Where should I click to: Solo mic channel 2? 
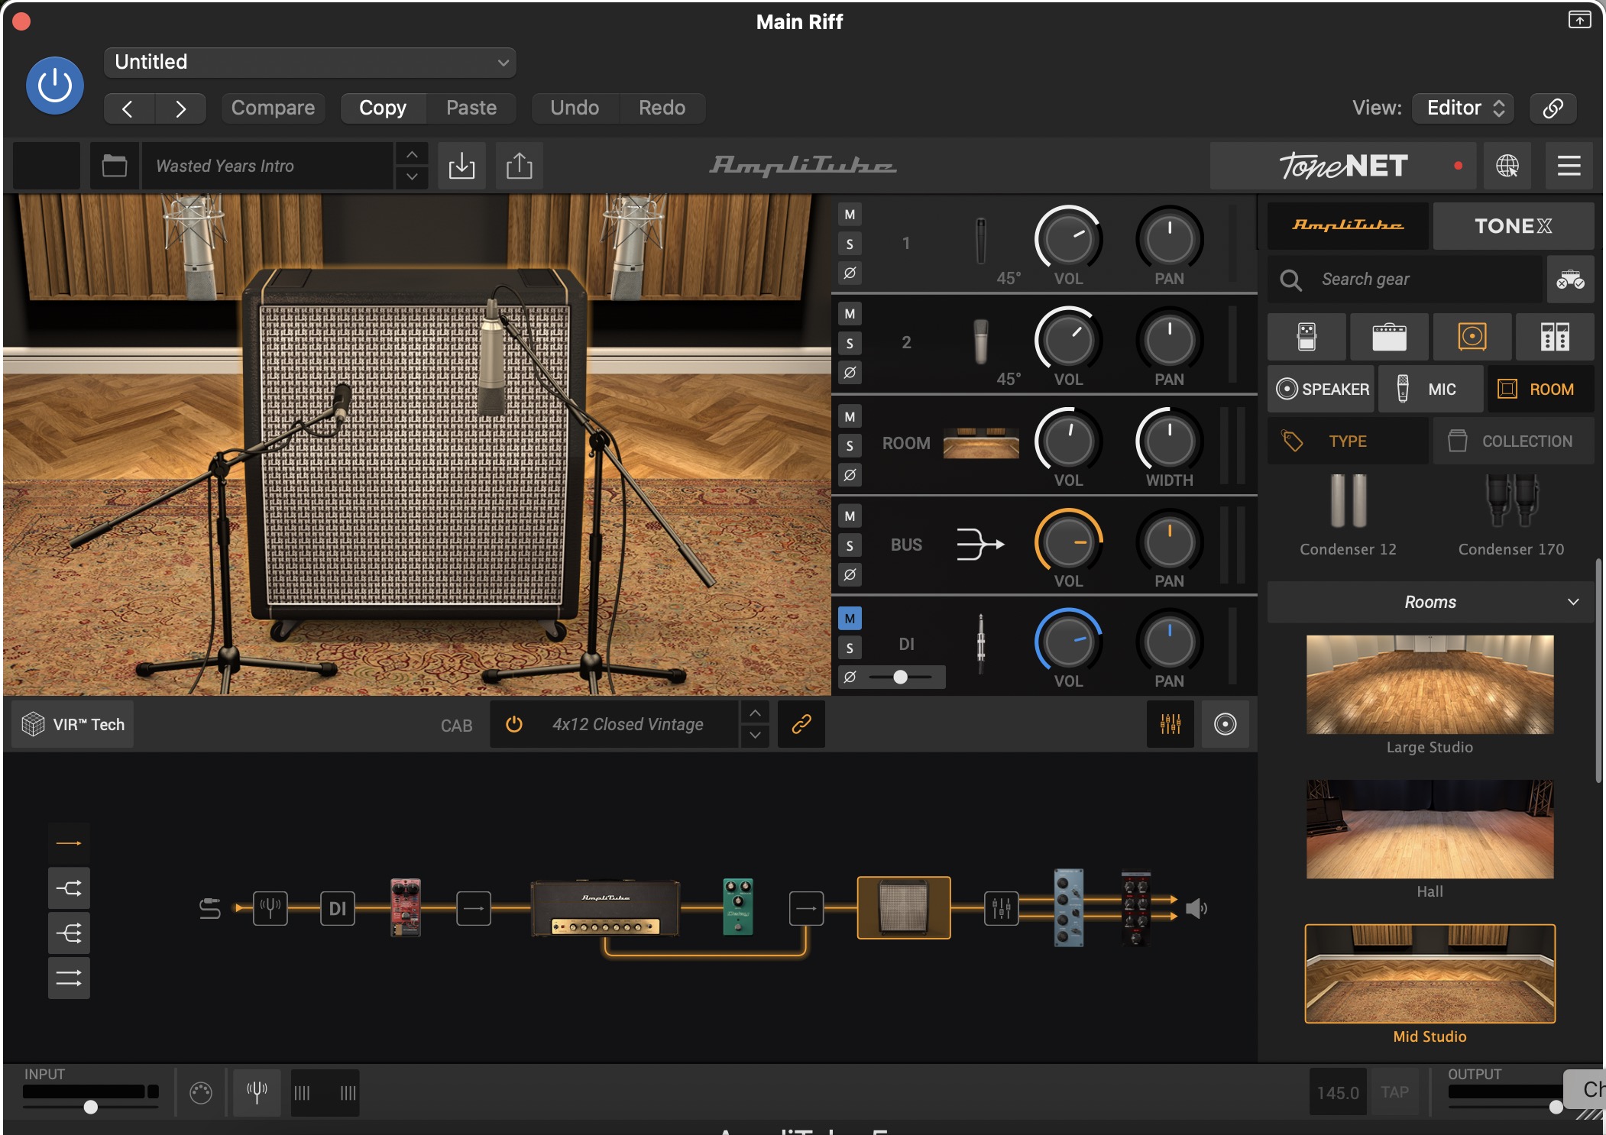click(x=850, y=344)
